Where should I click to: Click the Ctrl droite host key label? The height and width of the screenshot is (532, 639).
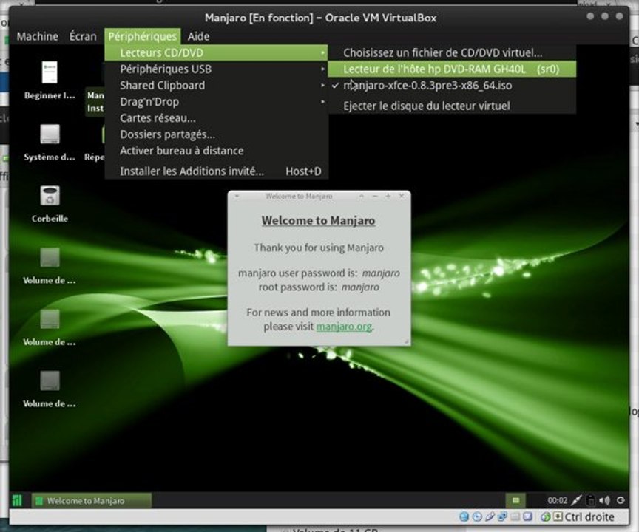tap(589, 516)
